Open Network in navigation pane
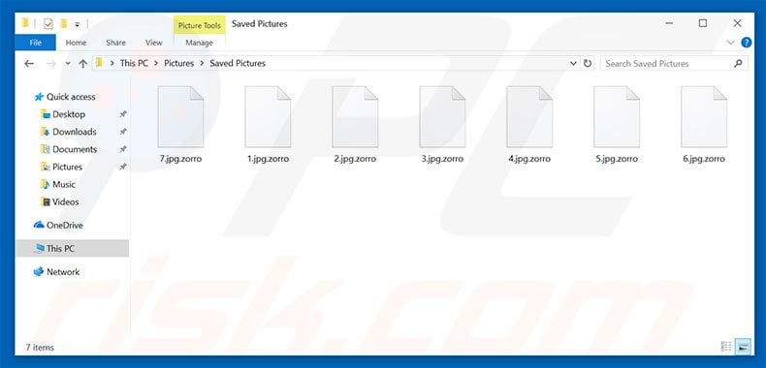This screenshot has height=368, width=766. [62, 272]
